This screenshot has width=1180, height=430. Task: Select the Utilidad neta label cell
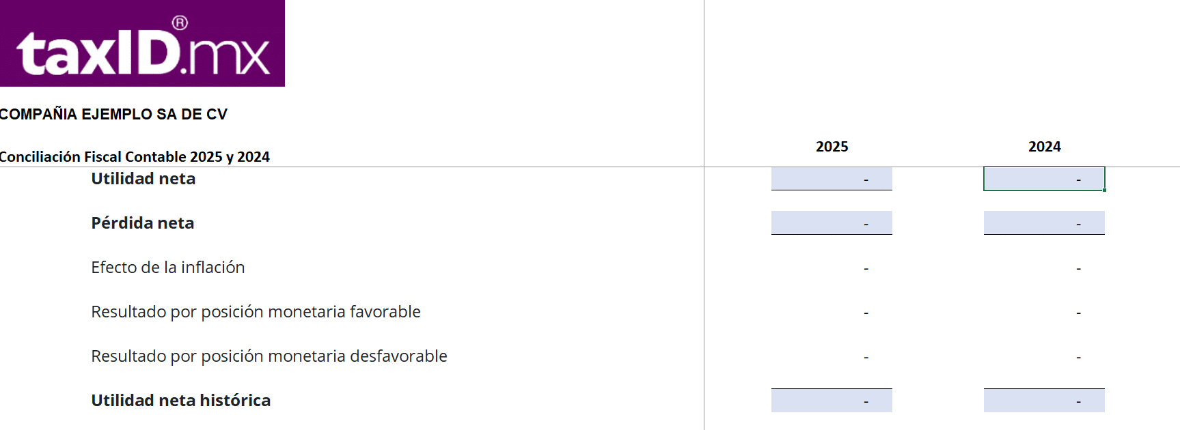point(143,179)
